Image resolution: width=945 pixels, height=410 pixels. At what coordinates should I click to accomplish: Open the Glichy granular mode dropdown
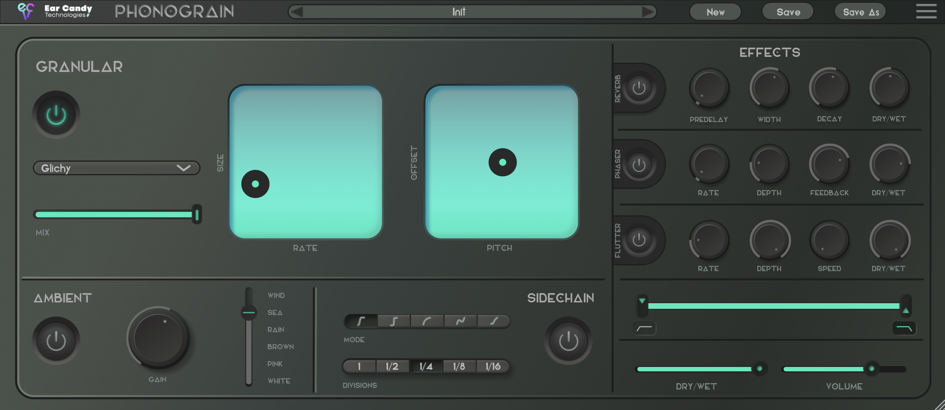[x=117, y=168]
